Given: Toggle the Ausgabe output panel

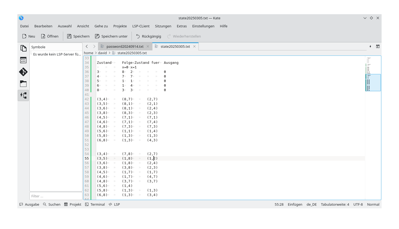Looking at the screenshot, I should click(x=29, y=204).
